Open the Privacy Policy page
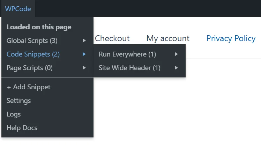Screen dimensions: 261x150 231,38
